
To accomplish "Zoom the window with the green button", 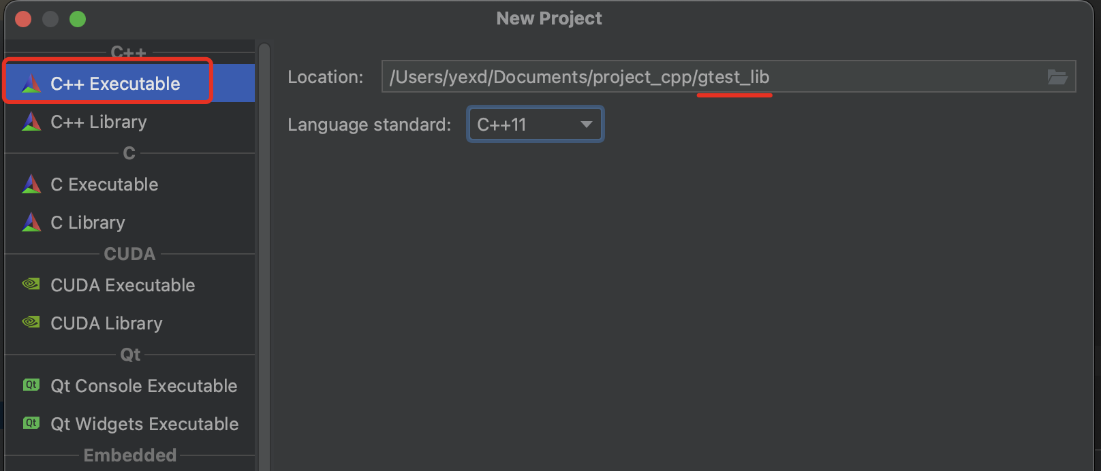I will point(78,19).
